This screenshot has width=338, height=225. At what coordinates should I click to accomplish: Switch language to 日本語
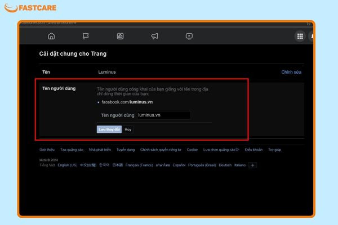118,165
